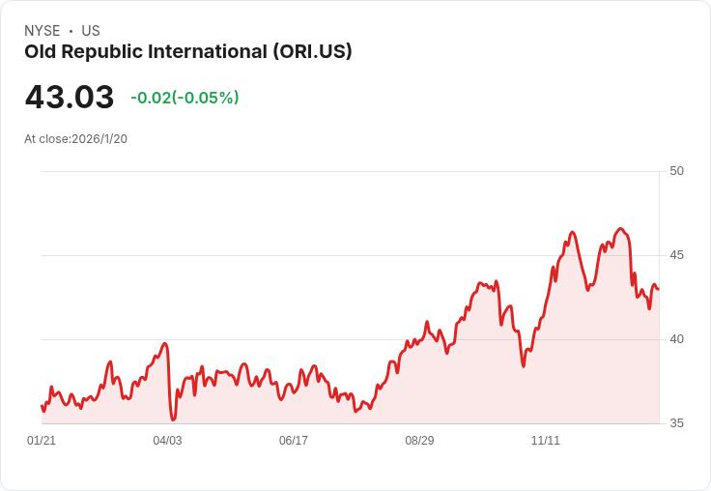The width and height of the screenshot is (711, 491).
Task: Click the deep dip just before 11/11
Action: point(524,365)
